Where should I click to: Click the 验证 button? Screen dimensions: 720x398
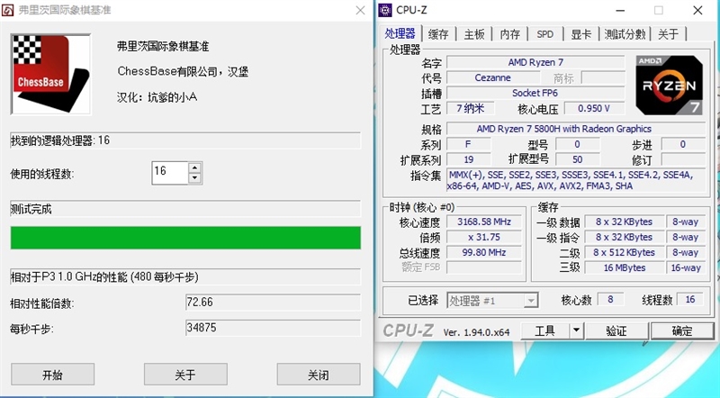coord(616,330)
